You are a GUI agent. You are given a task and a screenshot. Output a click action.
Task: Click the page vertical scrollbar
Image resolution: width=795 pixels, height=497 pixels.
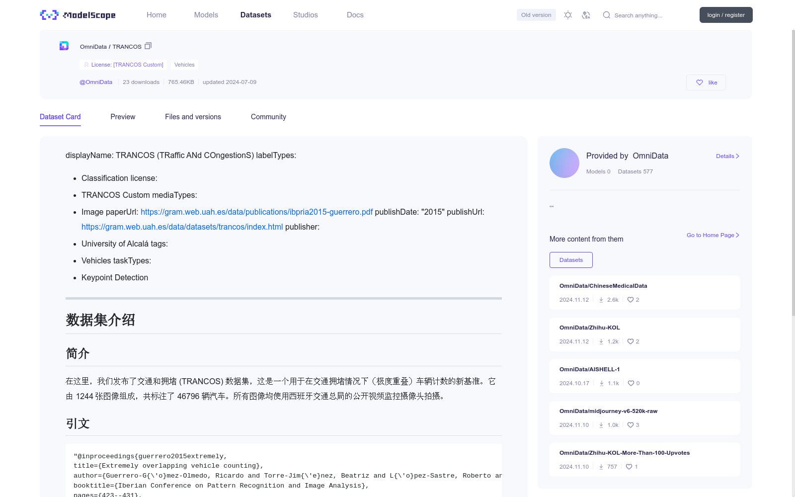793,172
